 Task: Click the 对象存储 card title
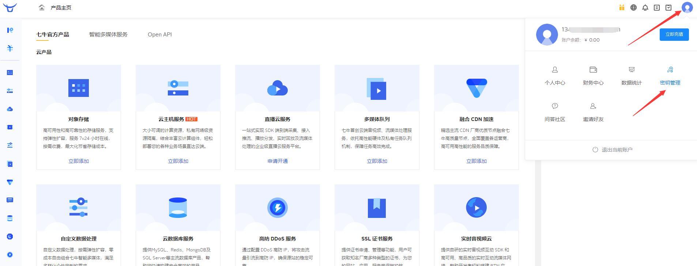79,119
